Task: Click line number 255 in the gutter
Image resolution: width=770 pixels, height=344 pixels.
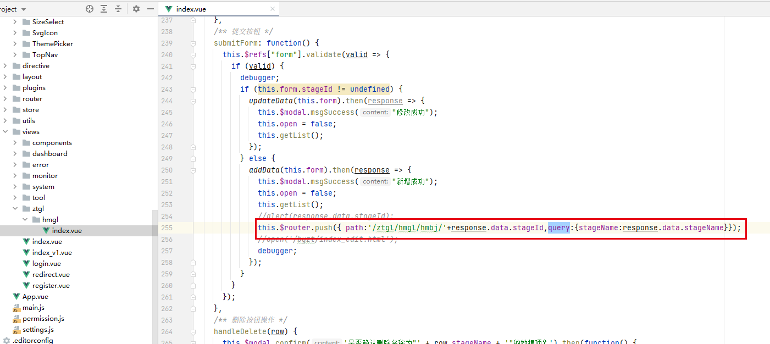Action: (x=166, y=228)
